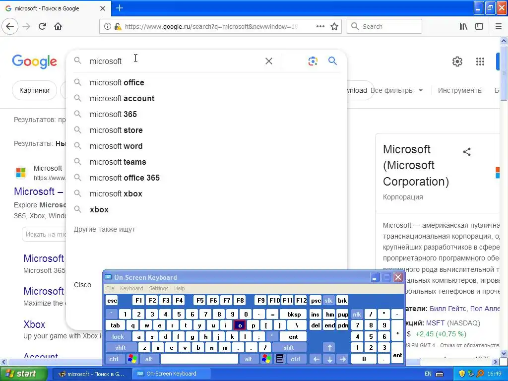Open the Keyboard menu
Viewport: 508px width, 381px height.
click(131, 288)
